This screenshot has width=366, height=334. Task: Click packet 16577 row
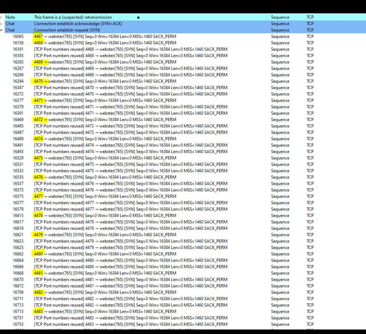click(183, 203)
